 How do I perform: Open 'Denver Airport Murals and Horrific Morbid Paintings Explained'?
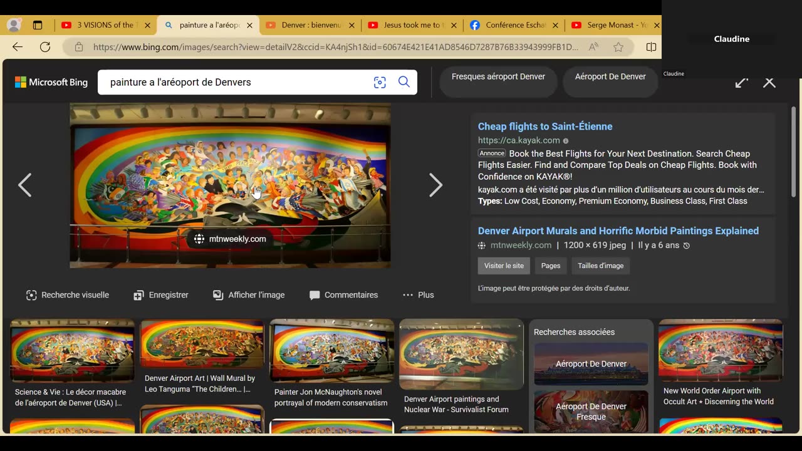[x=618, y=231]
